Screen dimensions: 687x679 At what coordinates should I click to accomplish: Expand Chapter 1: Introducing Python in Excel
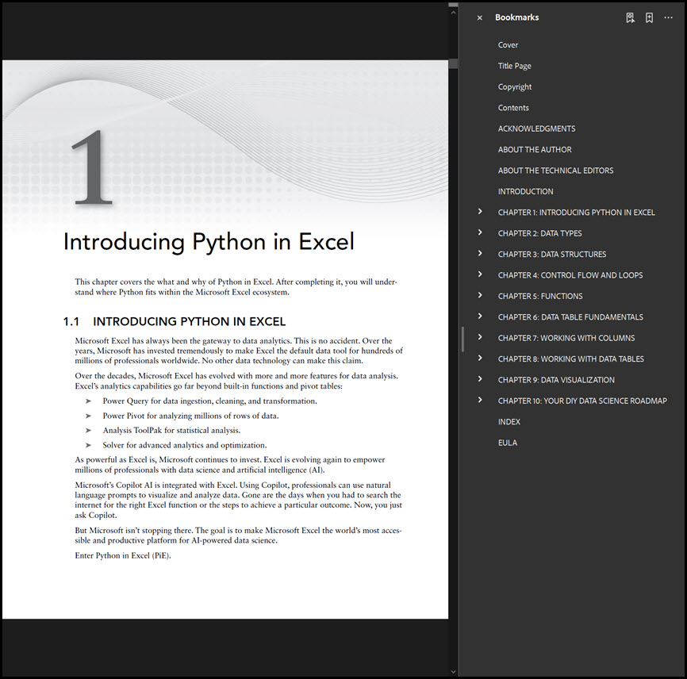coord(480,212)
